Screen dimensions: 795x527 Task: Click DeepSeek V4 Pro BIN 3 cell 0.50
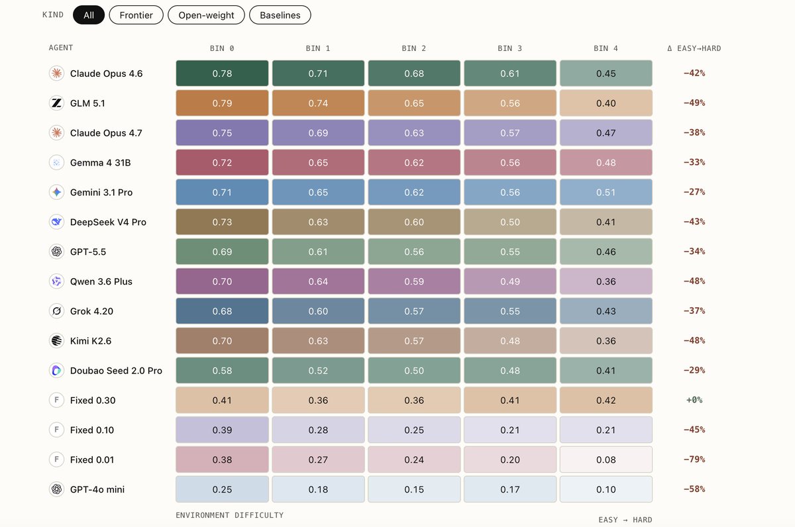click(x=510, y=222)
